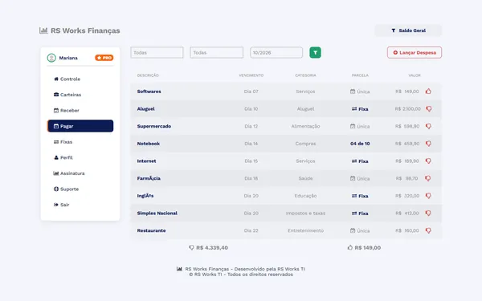Open the Controle menu item
Viewport: 482px width, 301px height.
coord(80,79)
